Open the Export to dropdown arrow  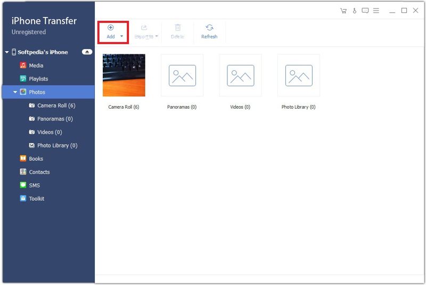tap(157, 37)
